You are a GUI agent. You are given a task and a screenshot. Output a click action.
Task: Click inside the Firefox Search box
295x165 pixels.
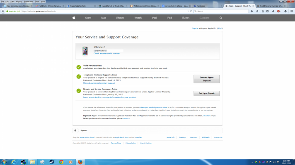point(221,11)
